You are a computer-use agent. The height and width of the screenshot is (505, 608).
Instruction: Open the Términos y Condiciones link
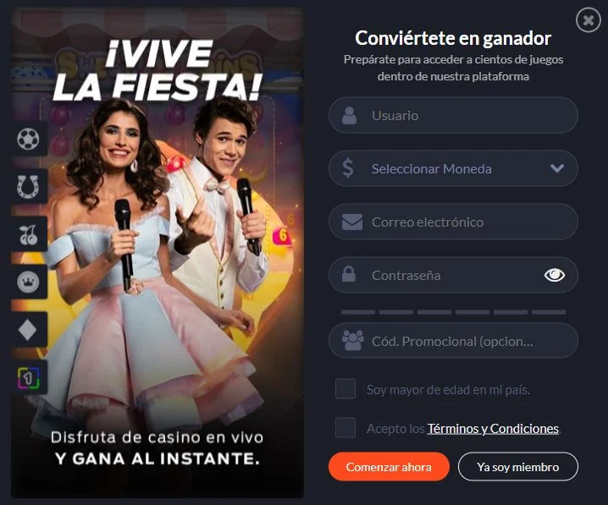(x=493, y=429)
